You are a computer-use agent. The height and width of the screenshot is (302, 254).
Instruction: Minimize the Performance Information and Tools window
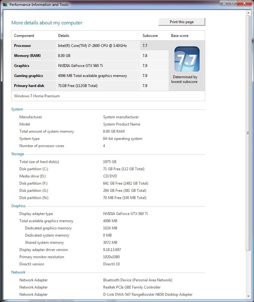pos(224,3)
